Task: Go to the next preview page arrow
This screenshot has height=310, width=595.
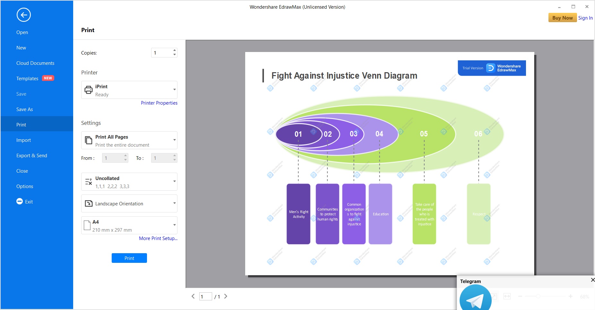Action: pyautogui.click(x=226, y=296)
